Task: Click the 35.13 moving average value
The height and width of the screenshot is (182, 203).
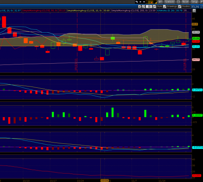Action: coord(62,11)
